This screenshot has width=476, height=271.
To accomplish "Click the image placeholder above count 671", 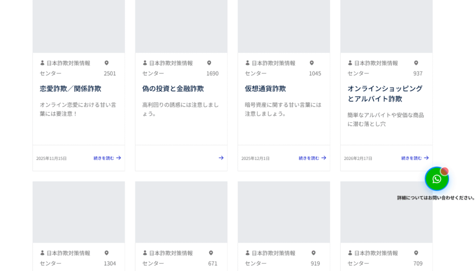I will [x=181, y=212].
